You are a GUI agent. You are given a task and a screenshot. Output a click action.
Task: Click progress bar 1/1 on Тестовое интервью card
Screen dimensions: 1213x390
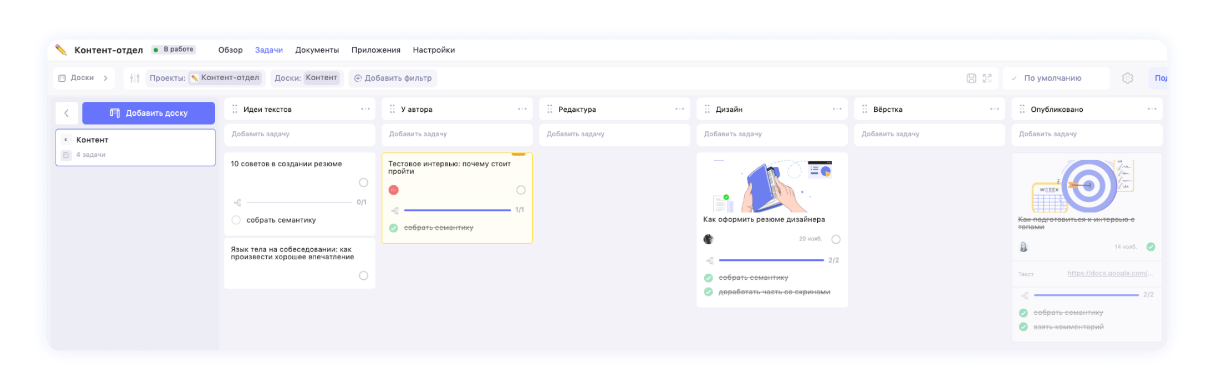[x=457, y=210]
